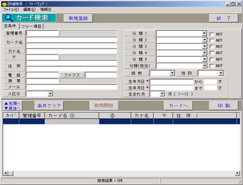Open the 生まれ月 dropdown
This screenshot has width=243, height=185.
pyautogui.click(x=162, y=94)
